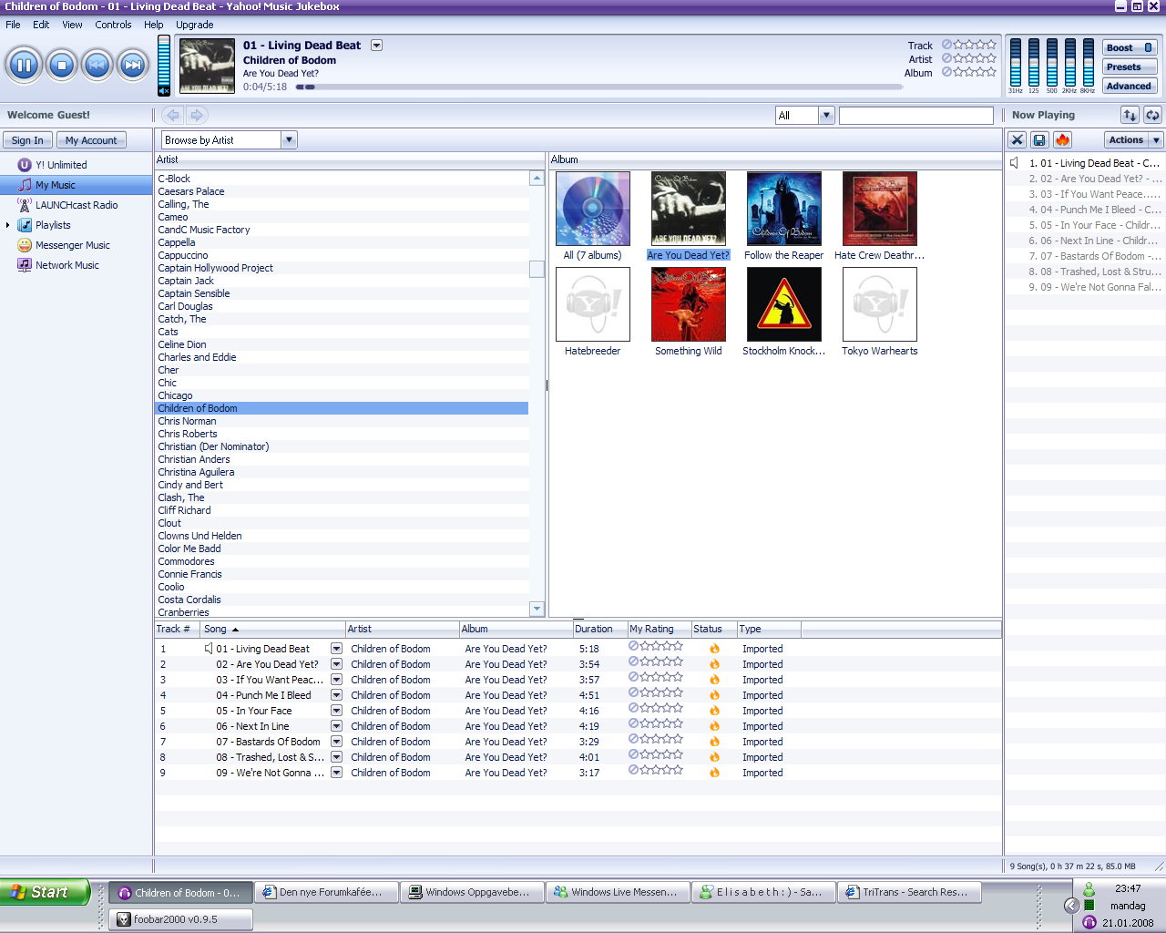
Task: Burn the Now Playing list with flame icon
Action: (1062, 140)
